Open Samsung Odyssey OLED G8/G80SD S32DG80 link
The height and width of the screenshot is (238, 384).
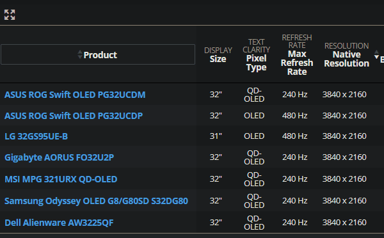[96, 201]
